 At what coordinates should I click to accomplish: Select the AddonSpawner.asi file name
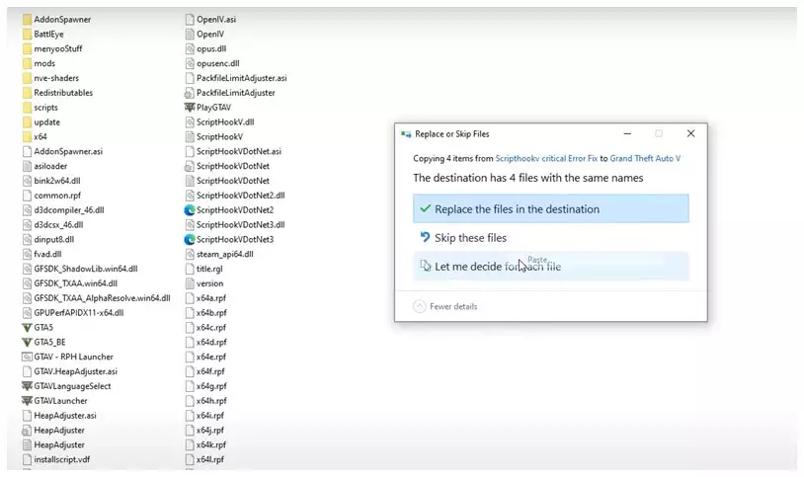[x=68, y=151]
